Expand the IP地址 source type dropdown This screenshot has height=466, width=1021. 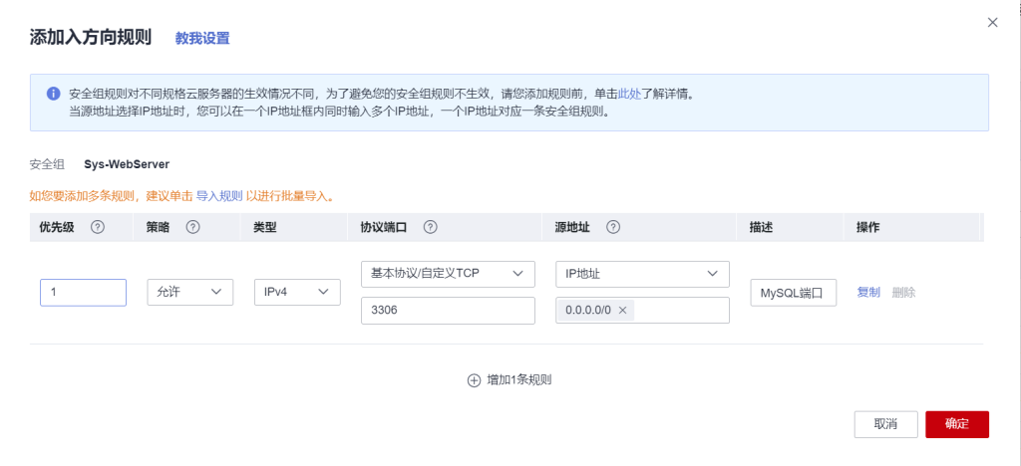coord(642,274)
